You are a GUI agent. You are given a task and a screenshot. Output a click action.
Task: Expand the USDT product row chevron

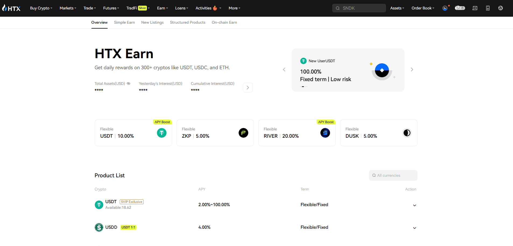415,205
